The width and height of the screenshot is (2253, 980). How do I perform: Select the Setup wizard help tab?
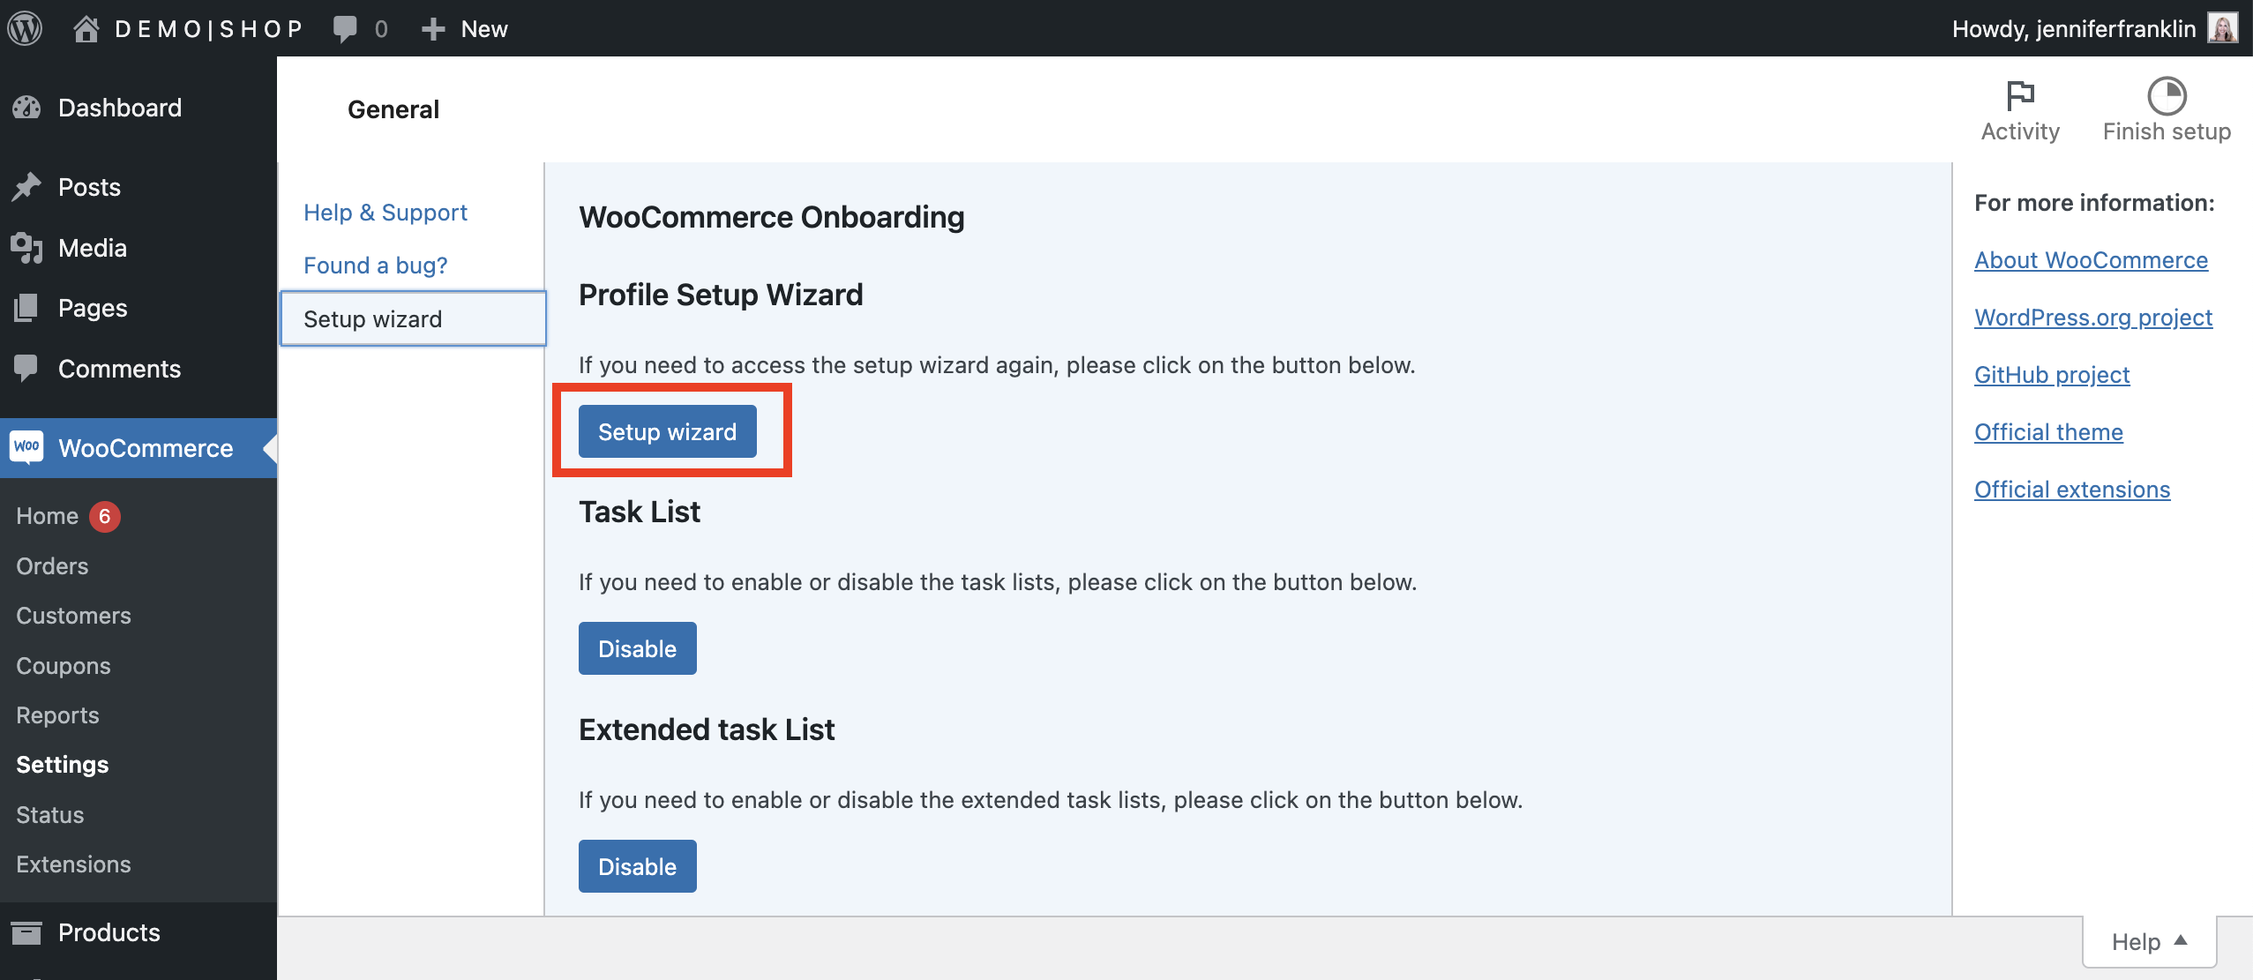coord(413,318)
